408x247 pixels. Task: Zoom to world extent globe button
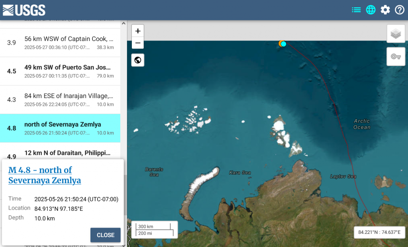click(137, 60)
